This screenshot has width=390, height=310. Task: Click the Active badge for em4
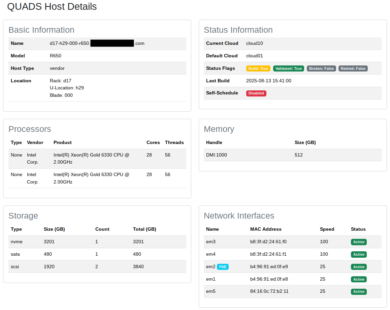(358, 254)
